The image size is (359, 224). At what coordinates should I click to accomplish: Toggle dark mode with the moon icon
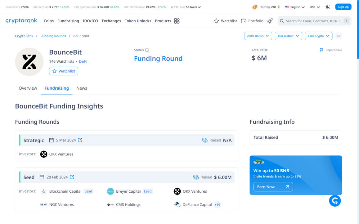(x=328, y=7)
